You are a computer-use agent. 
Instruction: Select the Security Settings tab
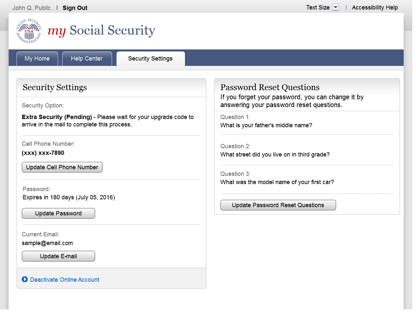point(150,58)
